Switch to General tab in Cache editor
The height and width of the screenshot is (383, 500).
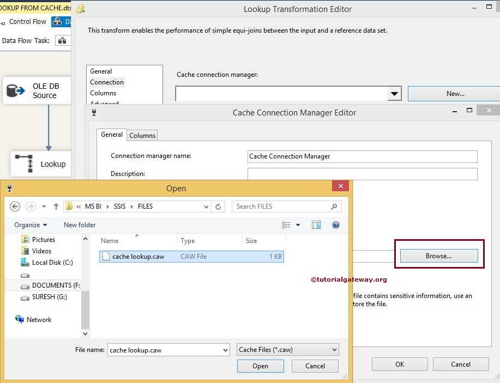coord(112,135)
